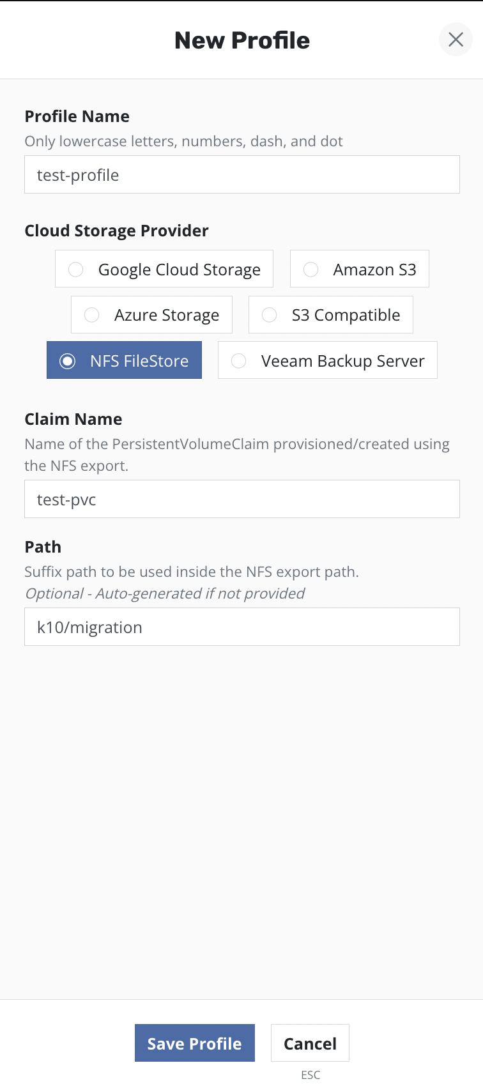The width and height of the screenshot is (483, 1086).
Task: Click the ESC hint under Cancel
Action: tap(310, 1075)
